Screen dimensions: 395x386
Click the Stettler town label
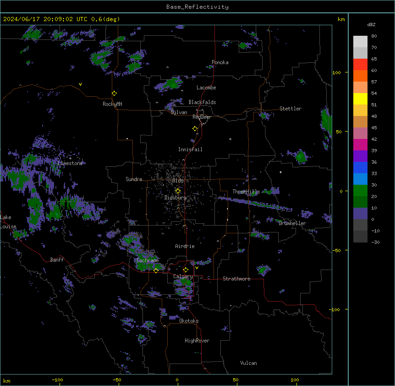(x=291, y=109)
